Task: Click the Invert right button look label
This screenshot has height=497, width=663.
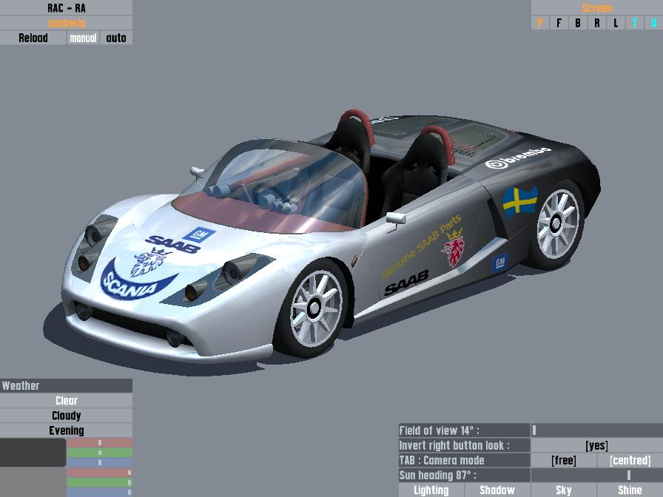Action: coord(464,445)
